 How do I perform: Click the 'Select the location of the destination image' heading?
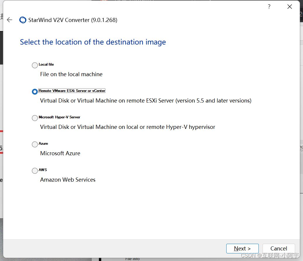click(x=93, y=42)
